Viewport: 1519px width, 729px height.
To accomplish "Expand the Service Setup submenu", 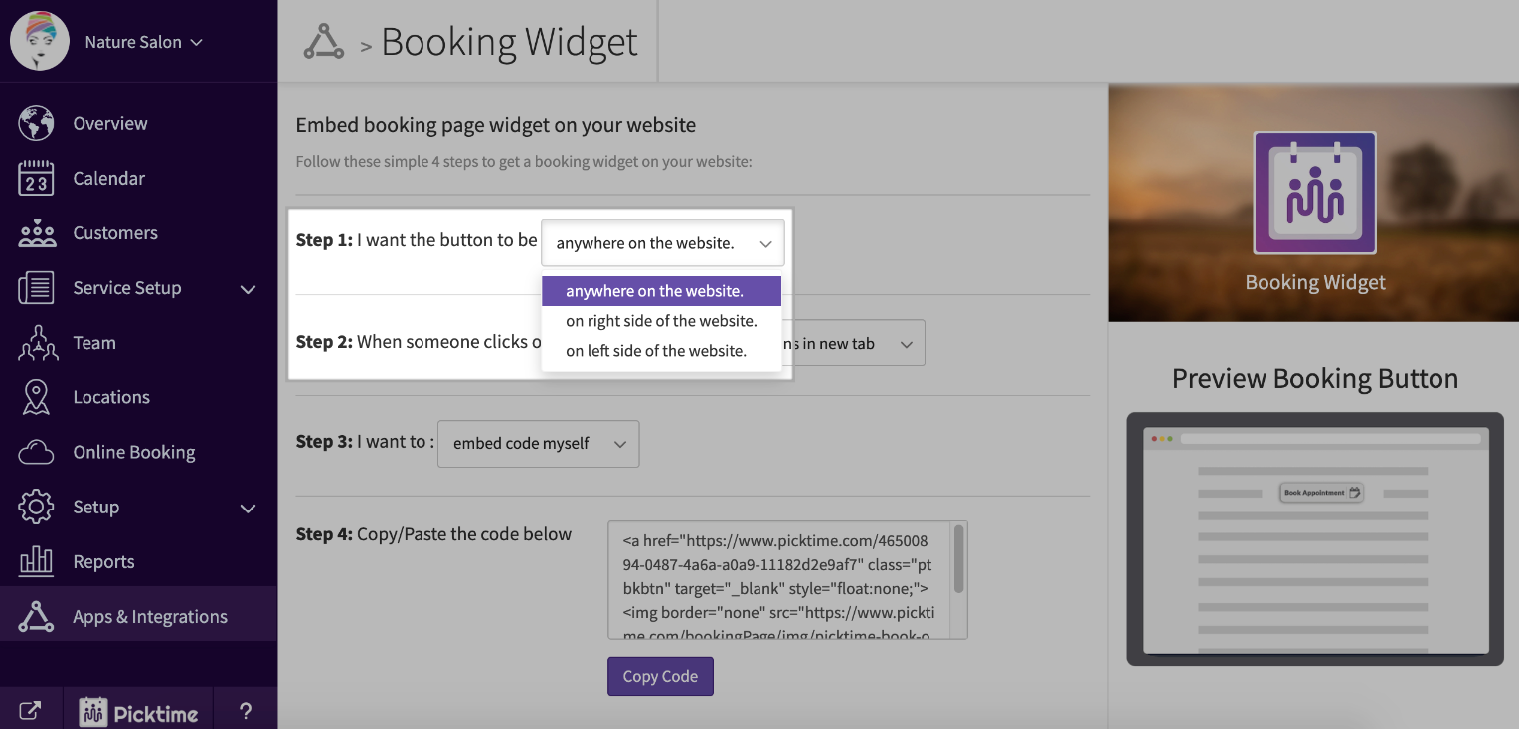I will pyautogui.click(x=249, y=289).
